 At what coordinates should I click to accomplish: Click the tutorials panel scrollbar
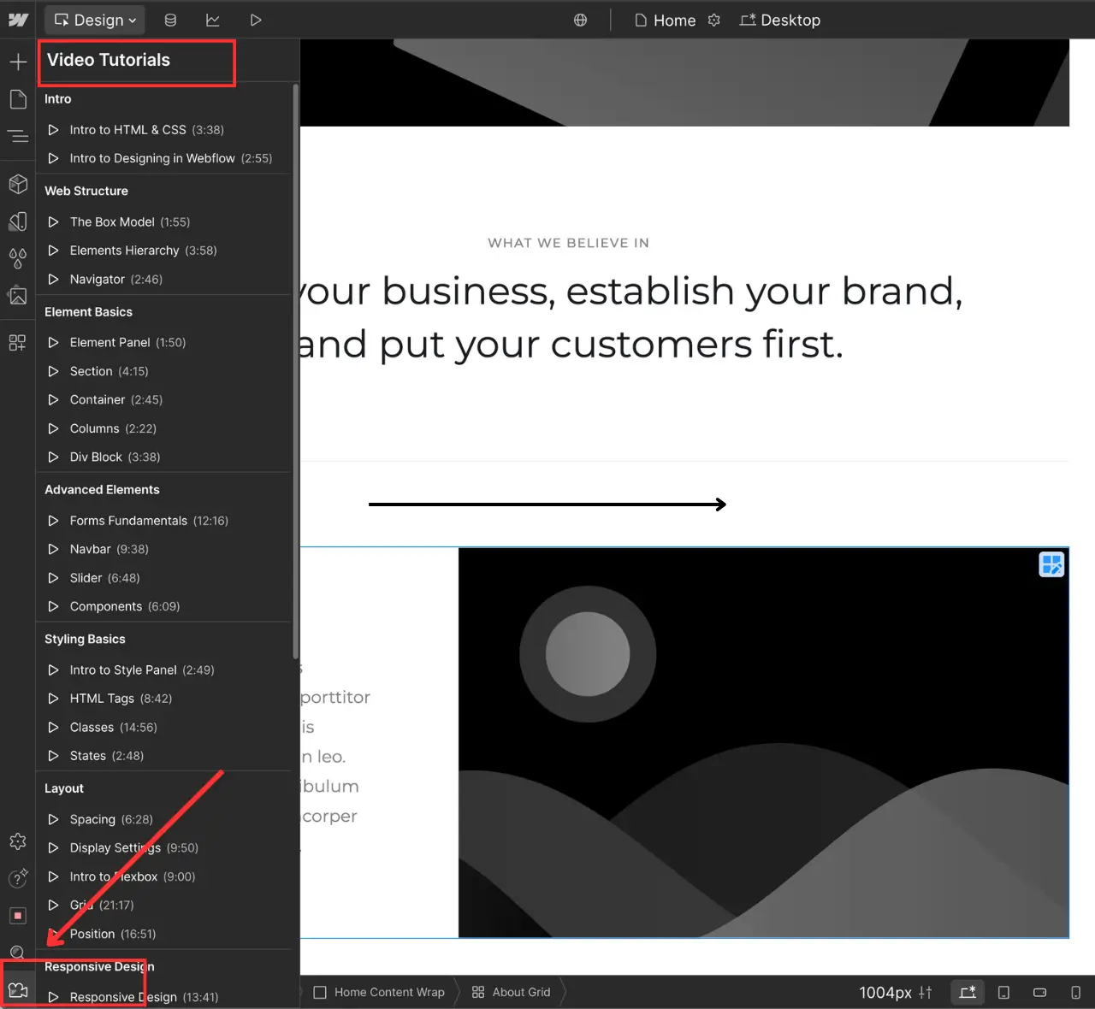[296, 371]
